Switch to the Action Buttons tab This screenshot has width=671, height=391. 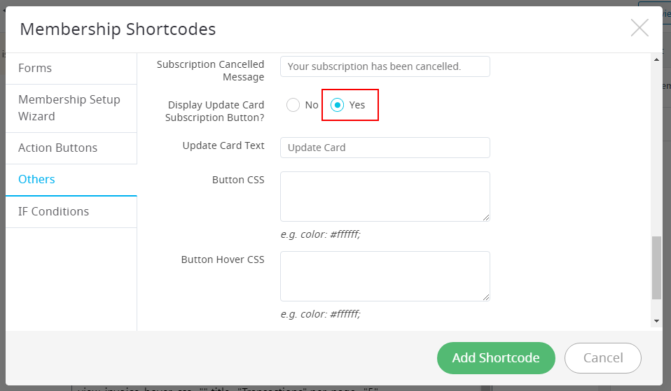tap(71, 148)
